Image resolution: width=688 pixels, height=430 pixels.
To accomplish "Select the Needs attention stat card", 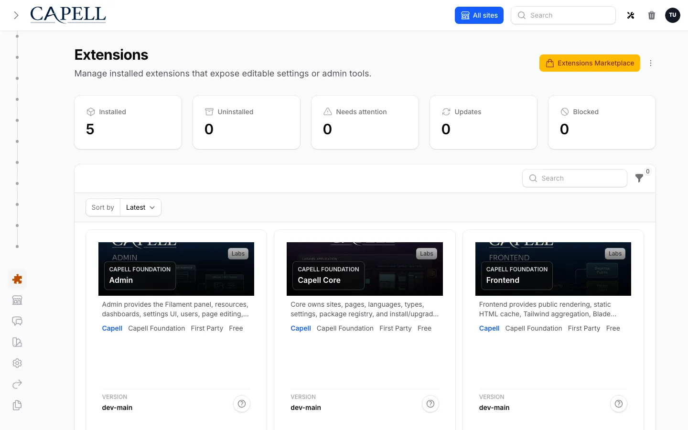I will [365, 122].
